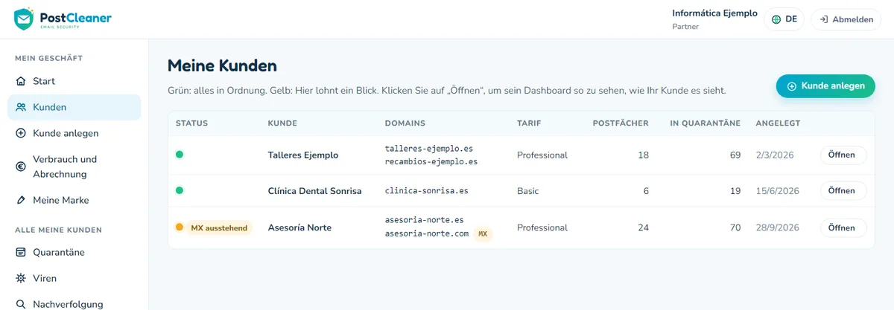Click the box icon beside Quarantäne

click(21, 252)
